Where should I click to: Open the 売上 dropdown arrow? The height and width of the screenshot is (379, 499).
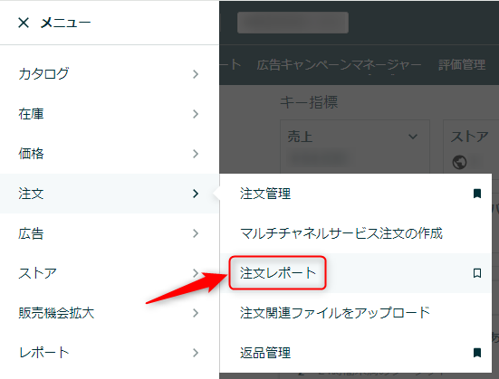(413, 137)
